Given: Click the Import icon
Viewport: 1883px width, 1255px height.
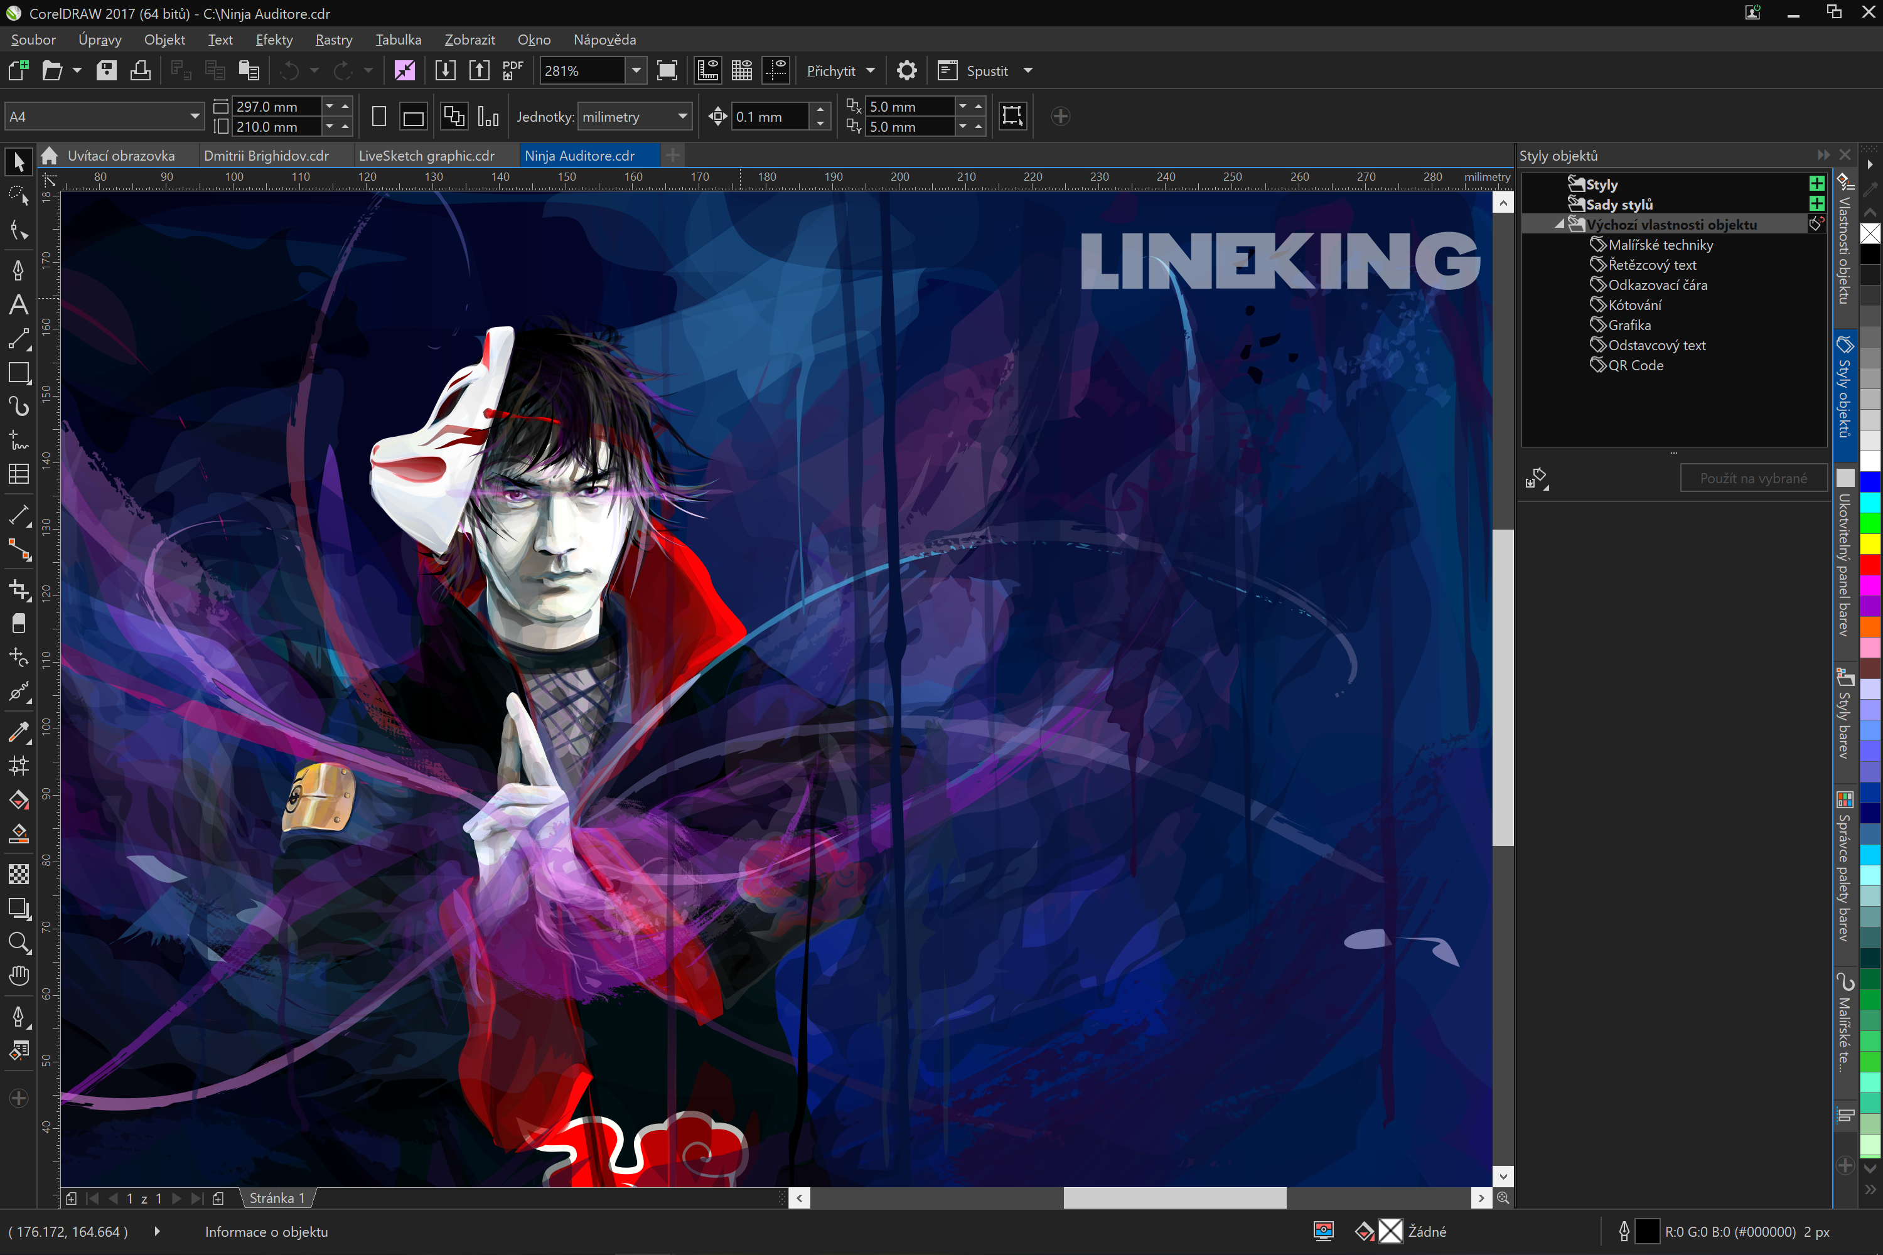Looking at the screenshot, I should 445,70.
